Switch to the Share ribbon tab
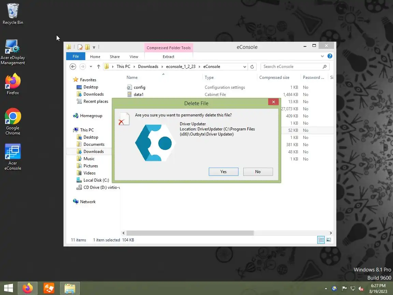393x295 pixels. click(115, 57)
